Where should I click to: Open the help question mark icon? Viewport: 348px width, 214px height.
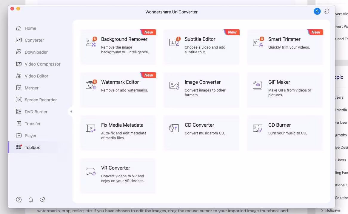click(x=19, y=200)
